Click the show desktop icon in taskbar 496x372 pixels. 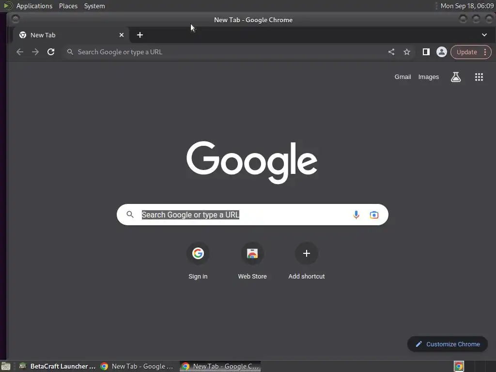pyautogui.click(x=6, y=366)
